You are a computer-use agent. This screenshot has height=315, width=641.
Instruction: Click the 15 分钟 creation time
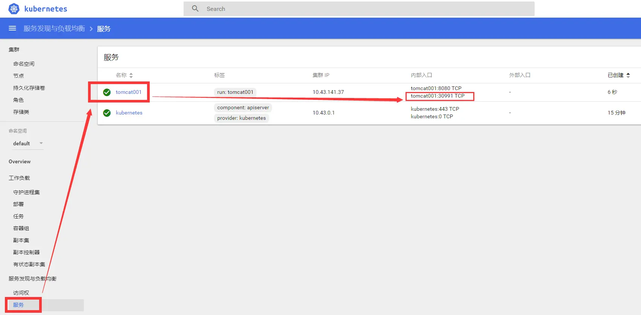[617, 113]
